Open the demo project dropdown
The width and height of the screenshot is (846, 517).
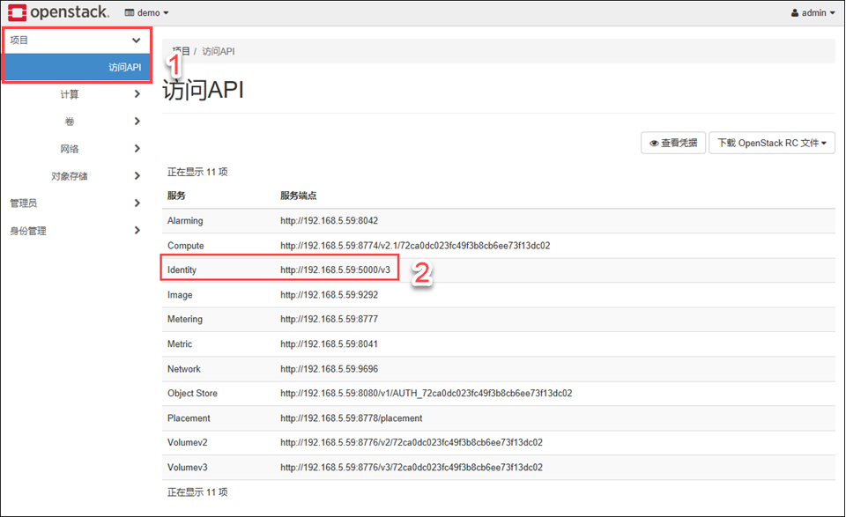pyautogui.click(x=146, y=13)
